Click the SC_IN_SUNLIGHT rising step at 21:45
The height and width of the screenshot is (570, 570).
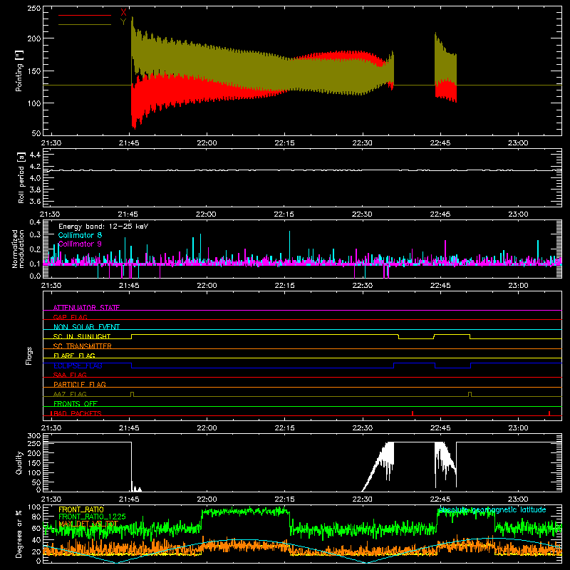pyautogui.click(x=132, y=336)
